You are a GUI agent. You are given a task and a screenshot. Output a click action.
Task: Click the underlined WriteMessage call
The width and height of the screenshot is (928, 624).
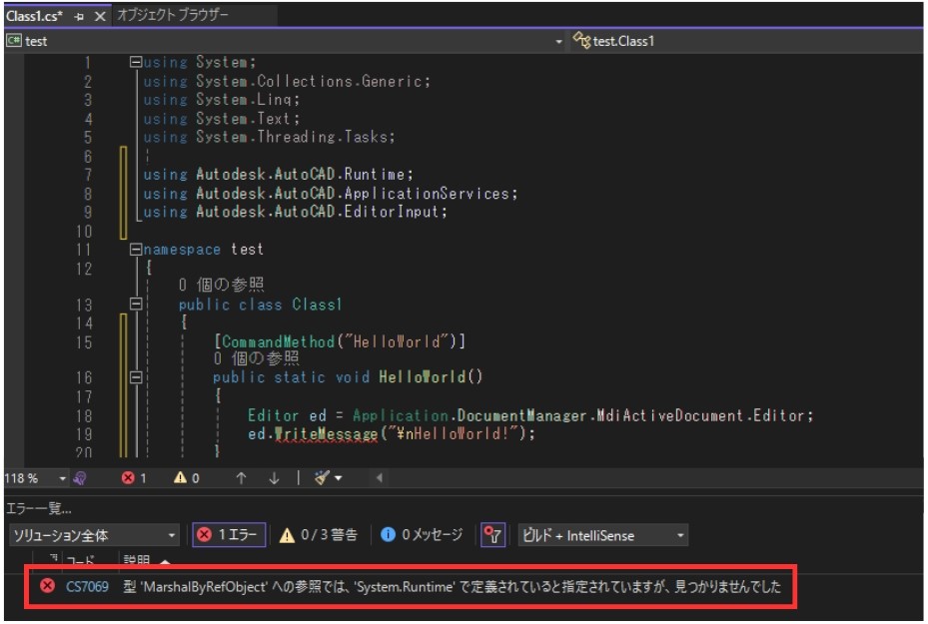click(x=326, y=433)
